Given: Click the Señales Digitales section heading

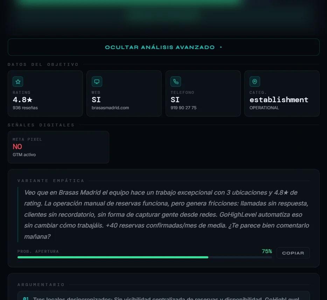Looking at the screenshot, I should [41, 125].
